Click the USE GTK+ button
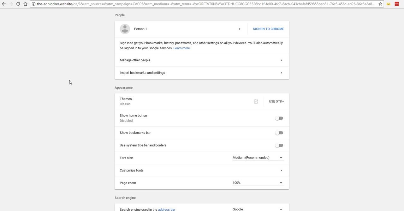Viewport: 404px width, 211px height. [276, 101]
